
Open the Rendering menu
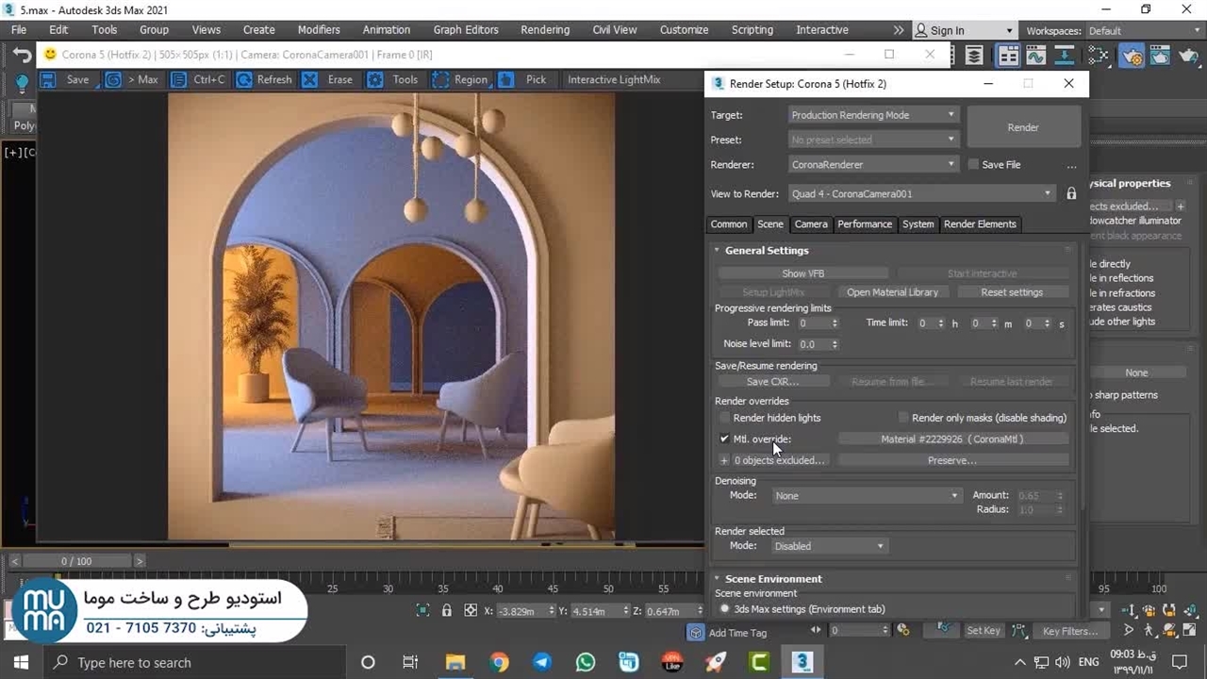pyautogui.click(x=544, y=30)
